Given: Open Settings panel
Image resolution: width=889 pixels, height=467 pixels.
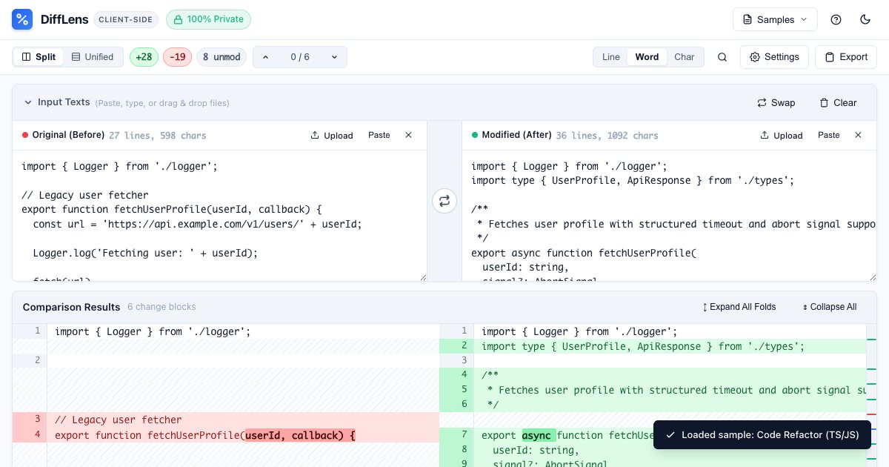Looking at the screenshot, I should coord(774,57).
